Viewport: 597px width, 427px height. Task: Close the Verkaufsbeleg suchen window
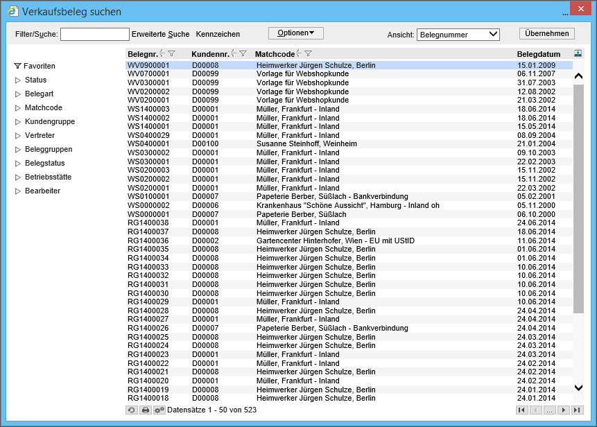580,9
